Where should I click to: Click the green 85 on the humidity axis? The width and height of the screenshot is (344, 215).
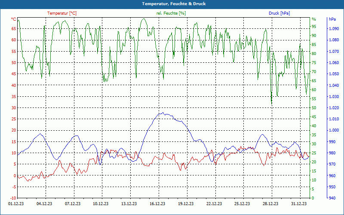314,45
